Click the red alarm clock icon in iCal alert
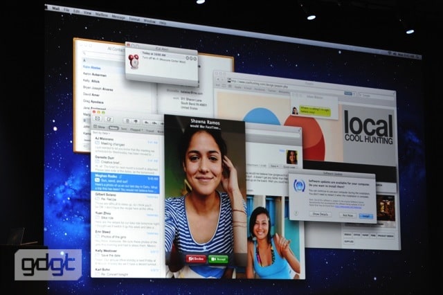Viewport: 443px width, 295px height. pos(134,60)
